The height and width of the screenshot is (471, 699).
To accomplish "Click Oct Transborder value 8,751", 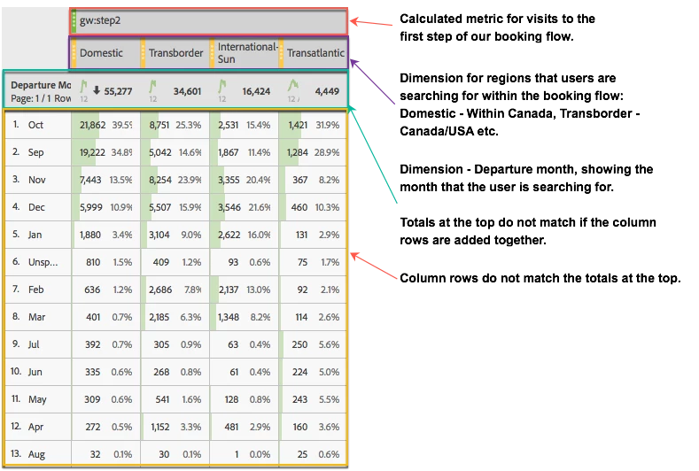I will point(159,125).
